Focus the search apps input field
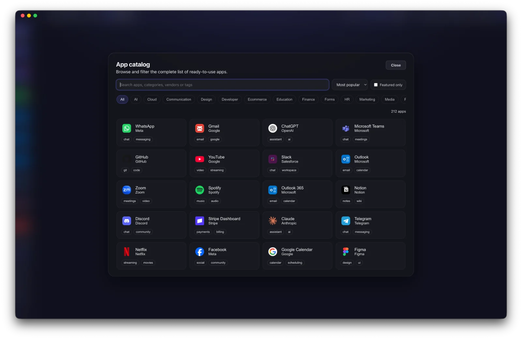This screenshot has width=522, height=339. click(x=223, y=85)
